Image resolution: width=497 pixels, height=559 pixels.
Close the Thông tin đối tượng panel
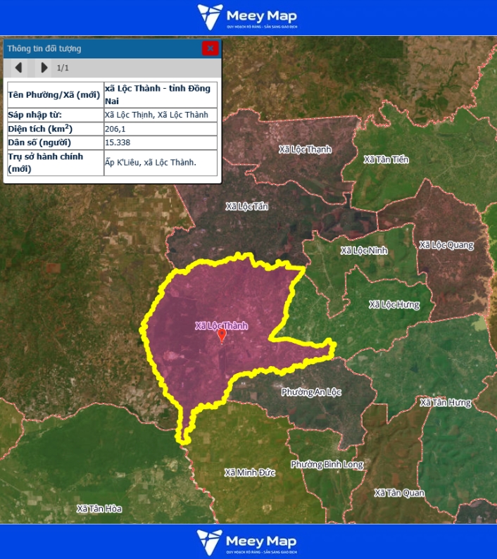pos(210,48)
